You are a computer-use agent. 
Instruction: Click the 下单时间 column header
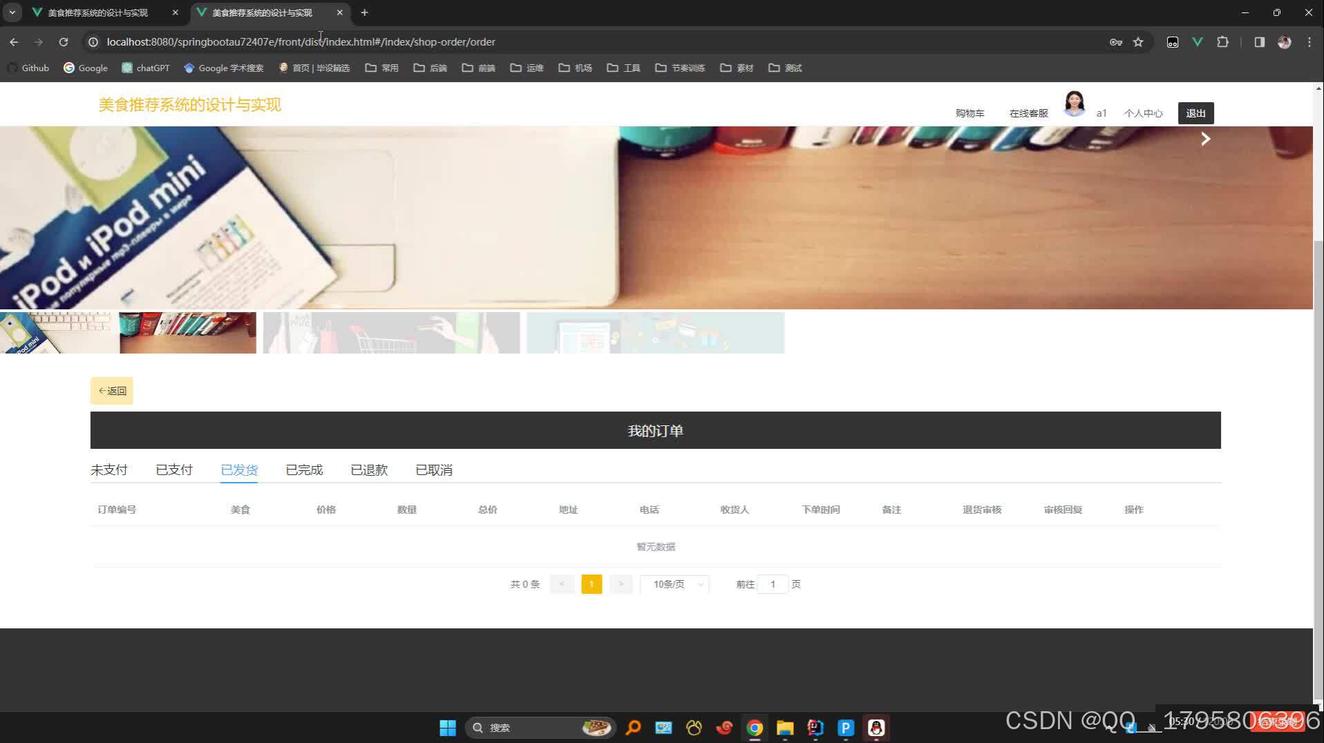(x=820, y=510)
